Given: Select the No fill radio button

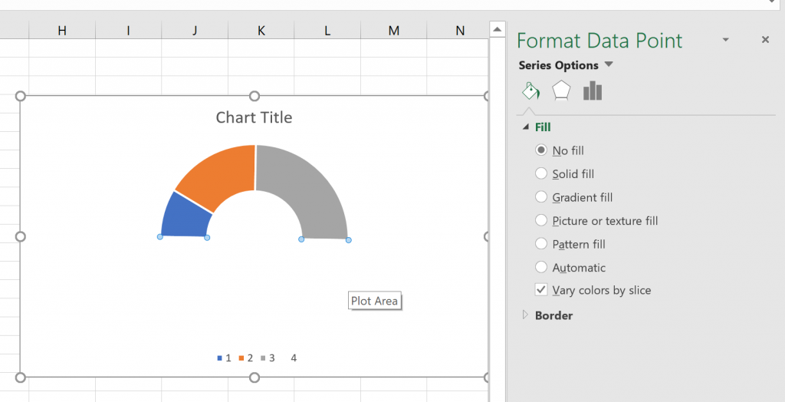Looking at the screenshot, I should pos(541,150).
